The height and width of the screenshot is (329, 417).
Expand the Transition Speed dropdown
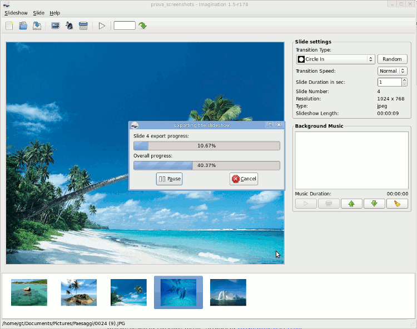point(392,71)
